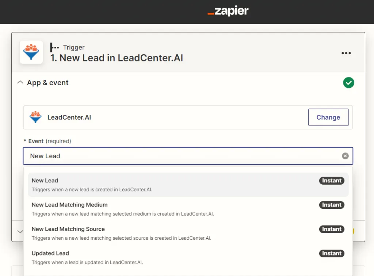Click the Change app button
Screen dimensions: 374x276
[328, 117]
